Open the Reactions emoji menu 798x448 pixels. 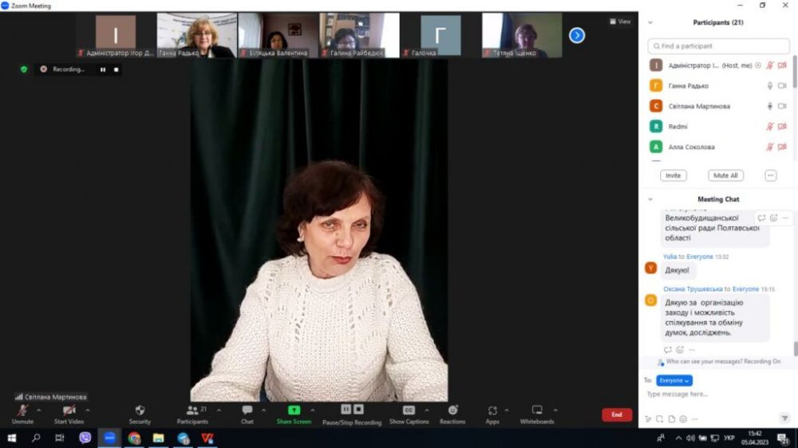click(x=452, y=411)
